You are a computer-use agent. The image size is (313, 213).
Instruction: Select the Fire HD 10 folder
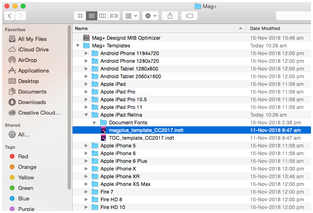pos(192,207)
